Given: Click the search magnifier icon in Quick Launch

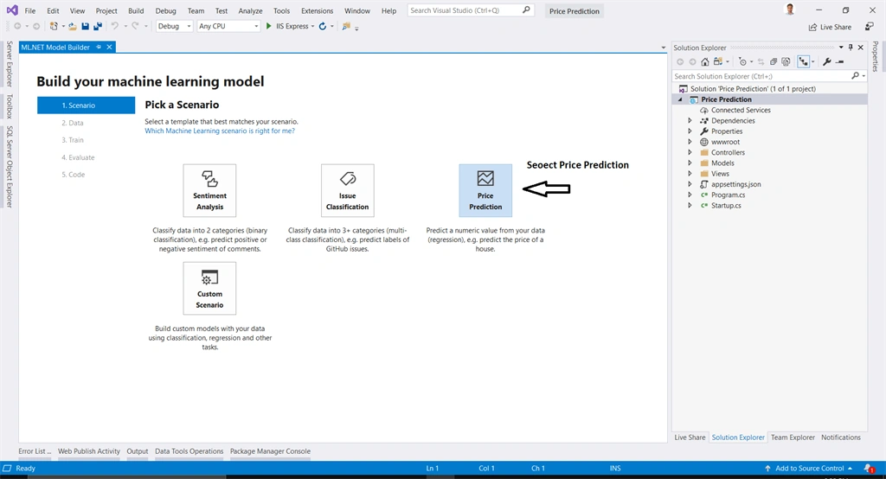Looking at the screenshot, I should [x=526, y=10].
